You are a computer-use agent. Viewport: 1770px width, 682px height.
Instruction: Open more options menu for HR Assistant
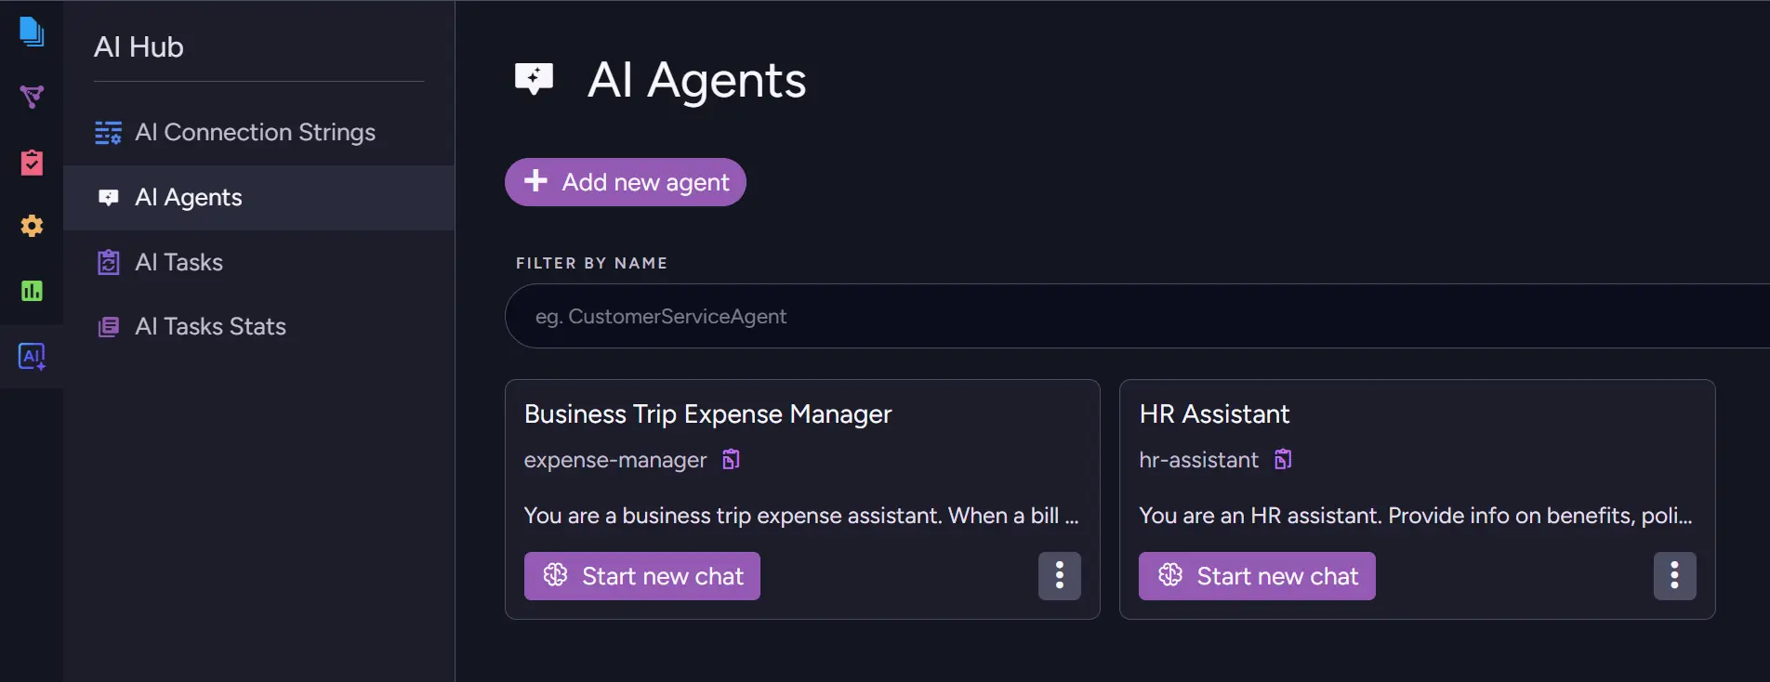(x=1674, y=576)
